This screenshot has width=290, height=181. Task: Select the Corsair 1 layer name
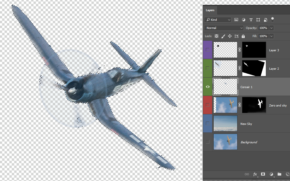[246, 87]
